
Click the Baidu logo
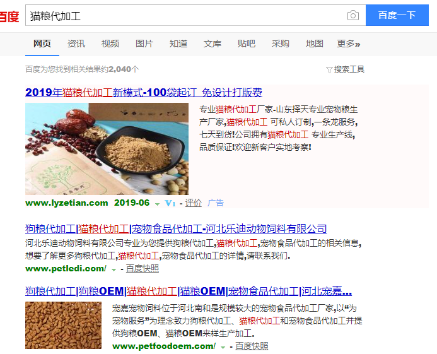pyautogui.click(x=9, y=16)
